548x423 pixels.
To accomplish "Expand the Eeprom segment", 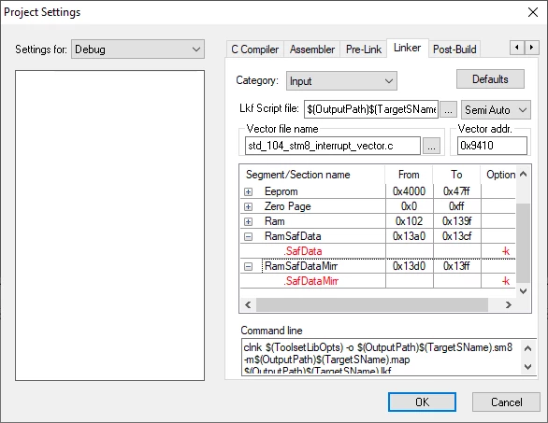I will 248,191.
